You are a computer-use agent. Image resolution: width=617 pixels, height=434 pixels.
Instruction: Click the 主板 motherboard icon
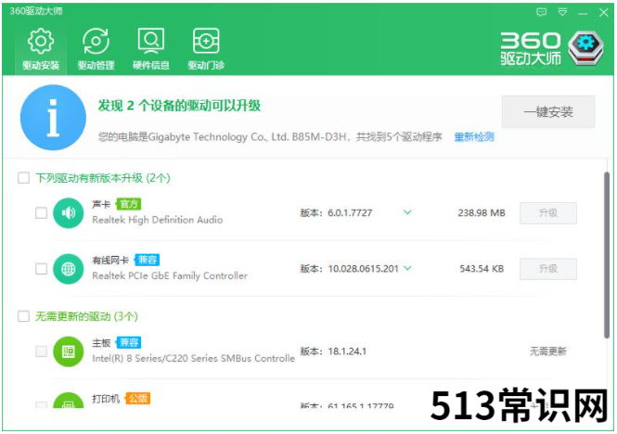pyautogui.click(x=69, y=351)
